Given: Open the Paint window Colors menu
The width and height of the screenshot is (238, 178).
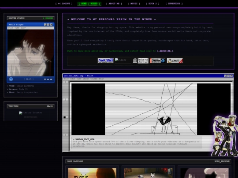Looking at the screenshot, I should click(94, 79).
